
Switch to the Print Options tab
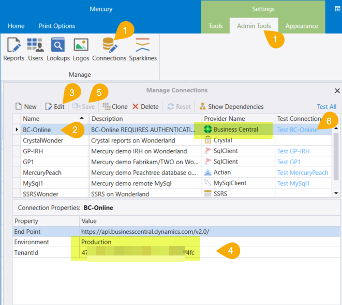coord(57,26)
